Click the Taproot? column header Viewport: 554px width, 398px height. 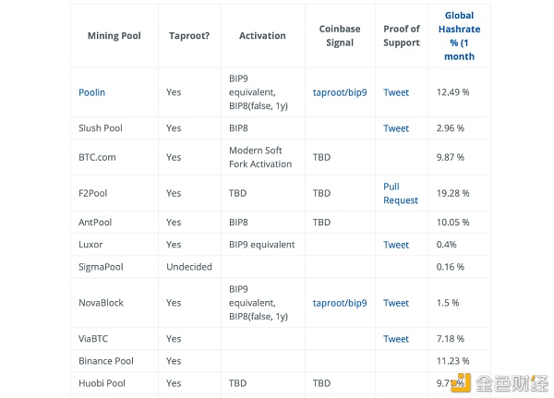click(189, 36)
